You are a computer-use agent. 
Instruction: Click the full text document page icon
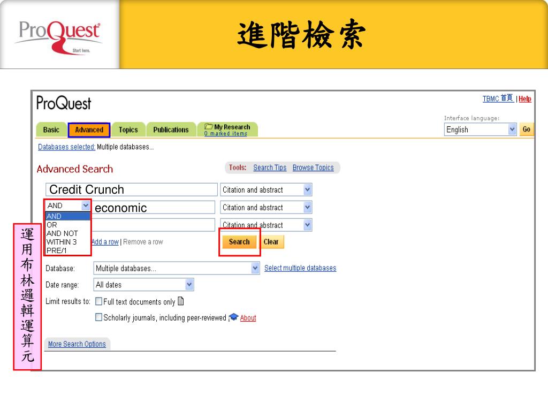point(181,301)
